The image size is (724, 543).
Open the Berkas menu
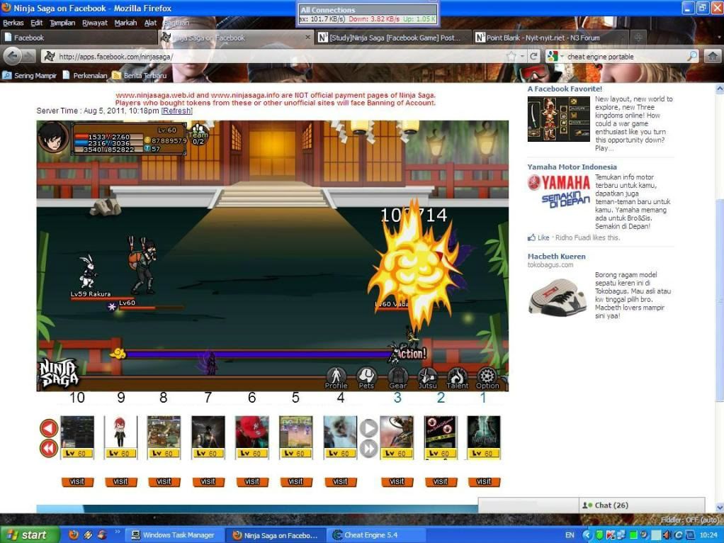(x=13, y=23)
